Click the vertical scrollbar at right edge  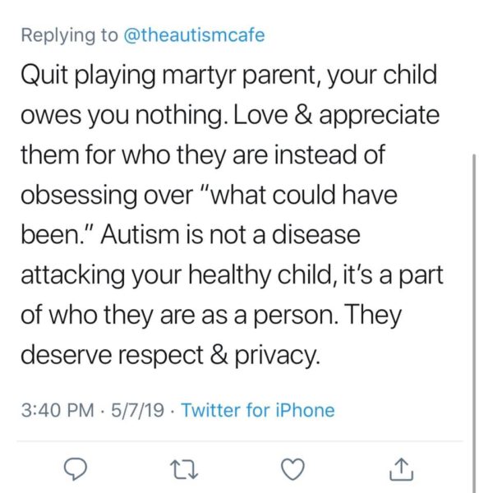pos(474,324)
